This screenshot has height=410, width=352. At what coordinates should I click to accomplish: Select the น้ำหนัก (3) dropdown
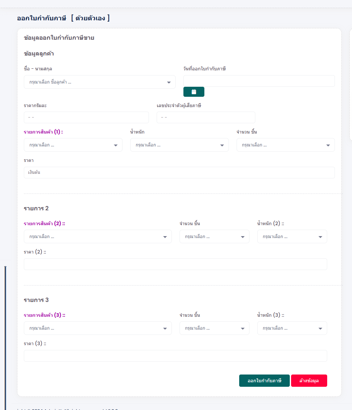[292, 328]
